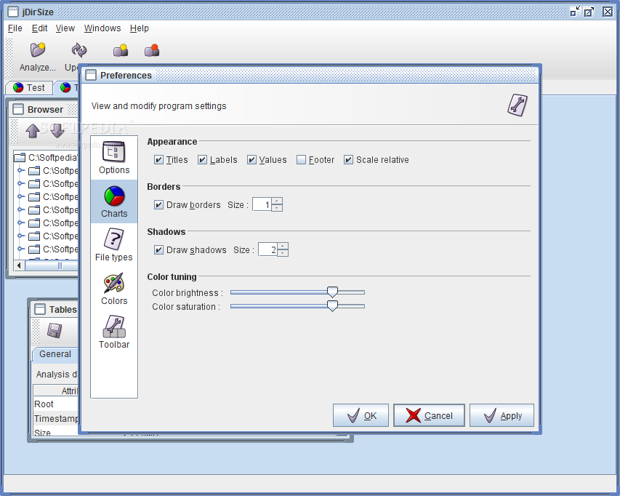Open the View menu
Screen dimensions: 620x496
pyautogui.click(x=65, y=28)
